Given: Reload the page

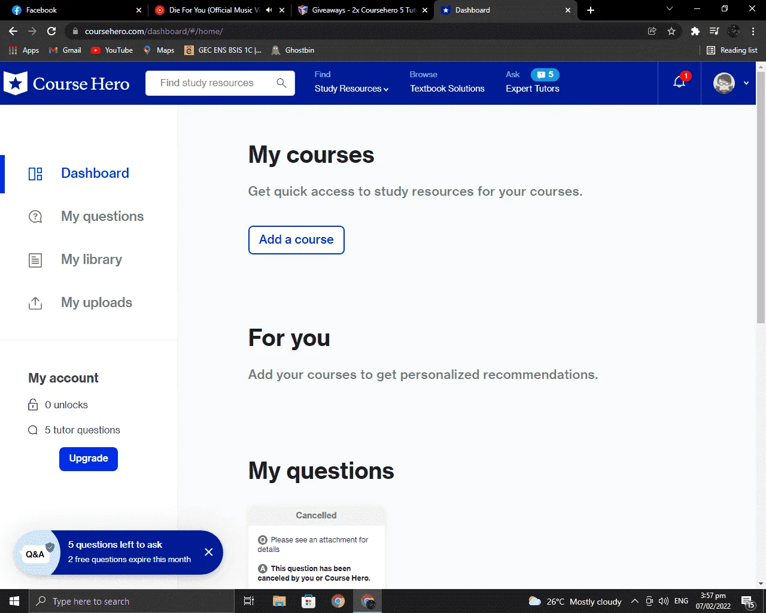Looking at the screenshot, I should click(x=51, y=31).
